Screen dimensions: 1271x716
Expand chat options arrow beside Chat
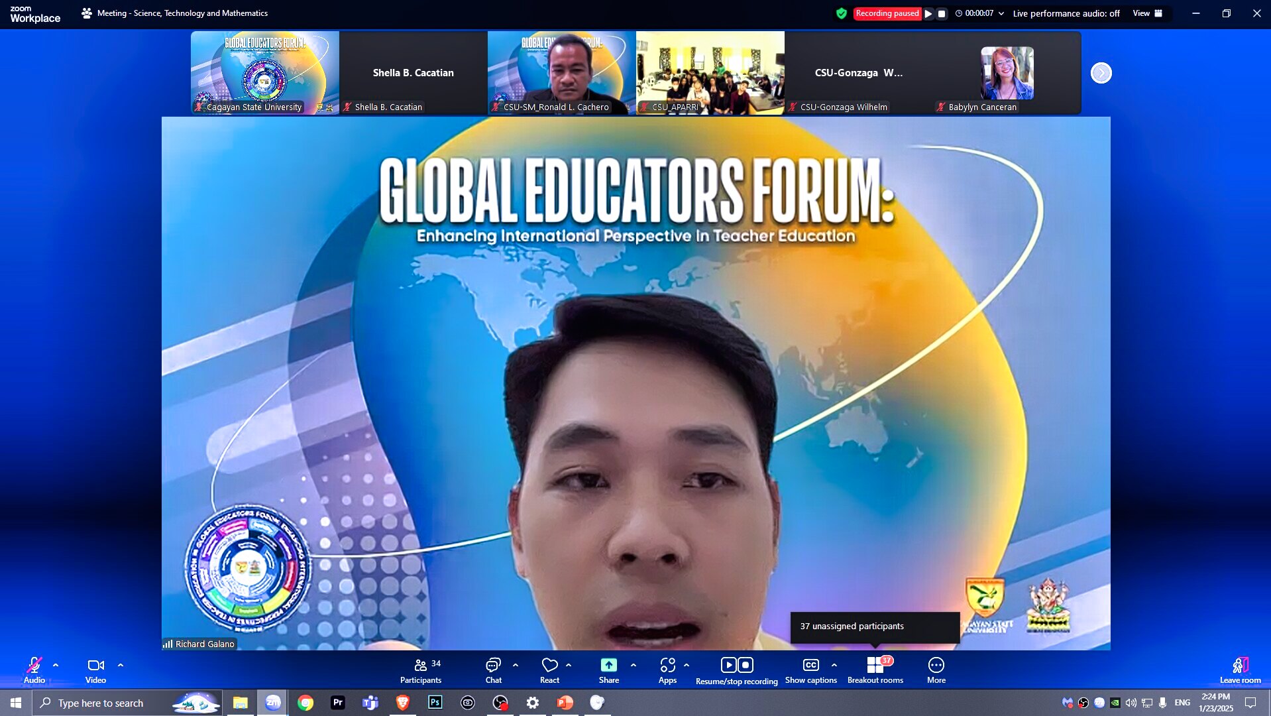click(516, 665)
